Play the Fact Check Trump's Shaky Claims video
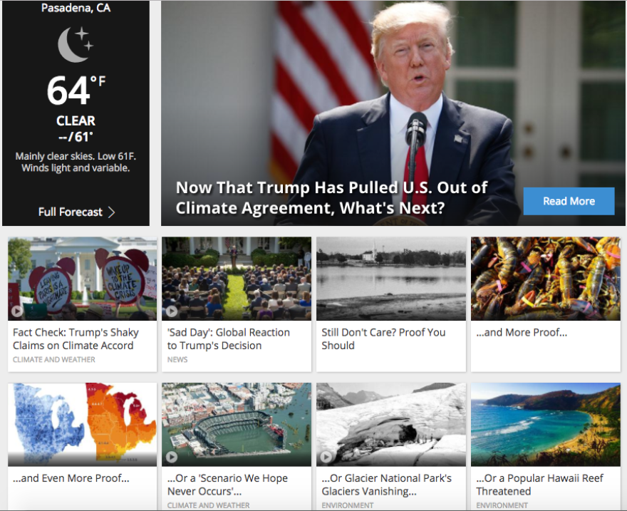 (x=17, y=311)
